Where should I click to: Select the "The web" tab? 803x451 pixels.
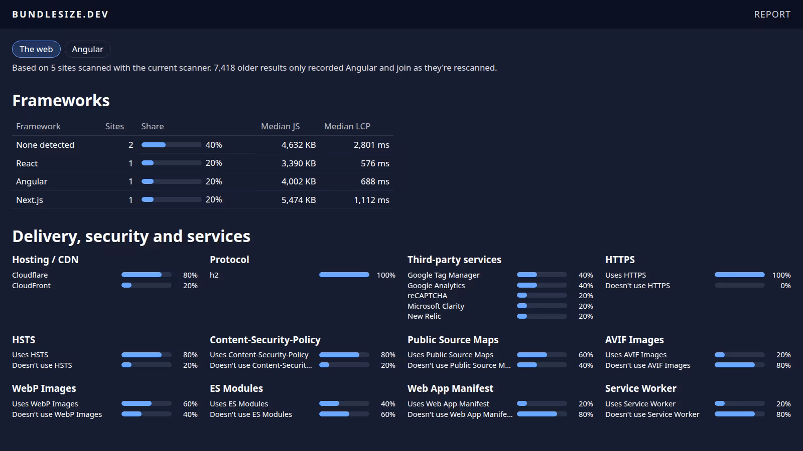point(36,49)
